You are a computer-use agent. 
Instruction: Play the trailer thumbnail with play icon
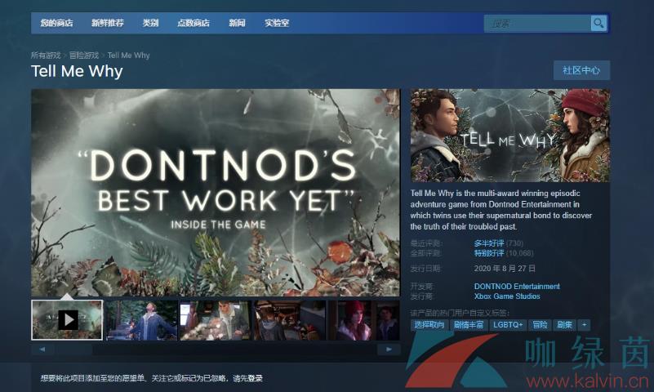click(67, 320)
